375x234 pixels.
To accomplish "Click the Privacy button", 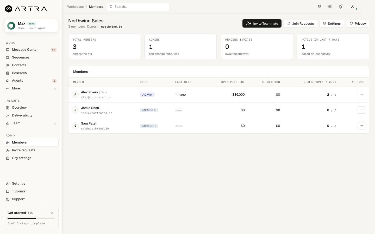I will click(x=358, y=23).
